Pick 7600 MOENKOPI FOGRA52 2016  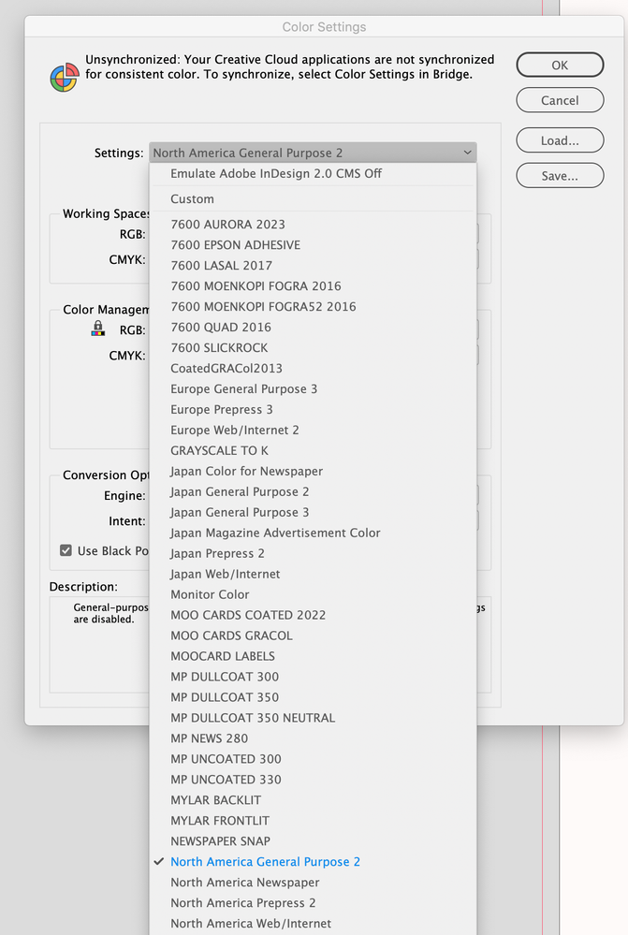[313, 306]
